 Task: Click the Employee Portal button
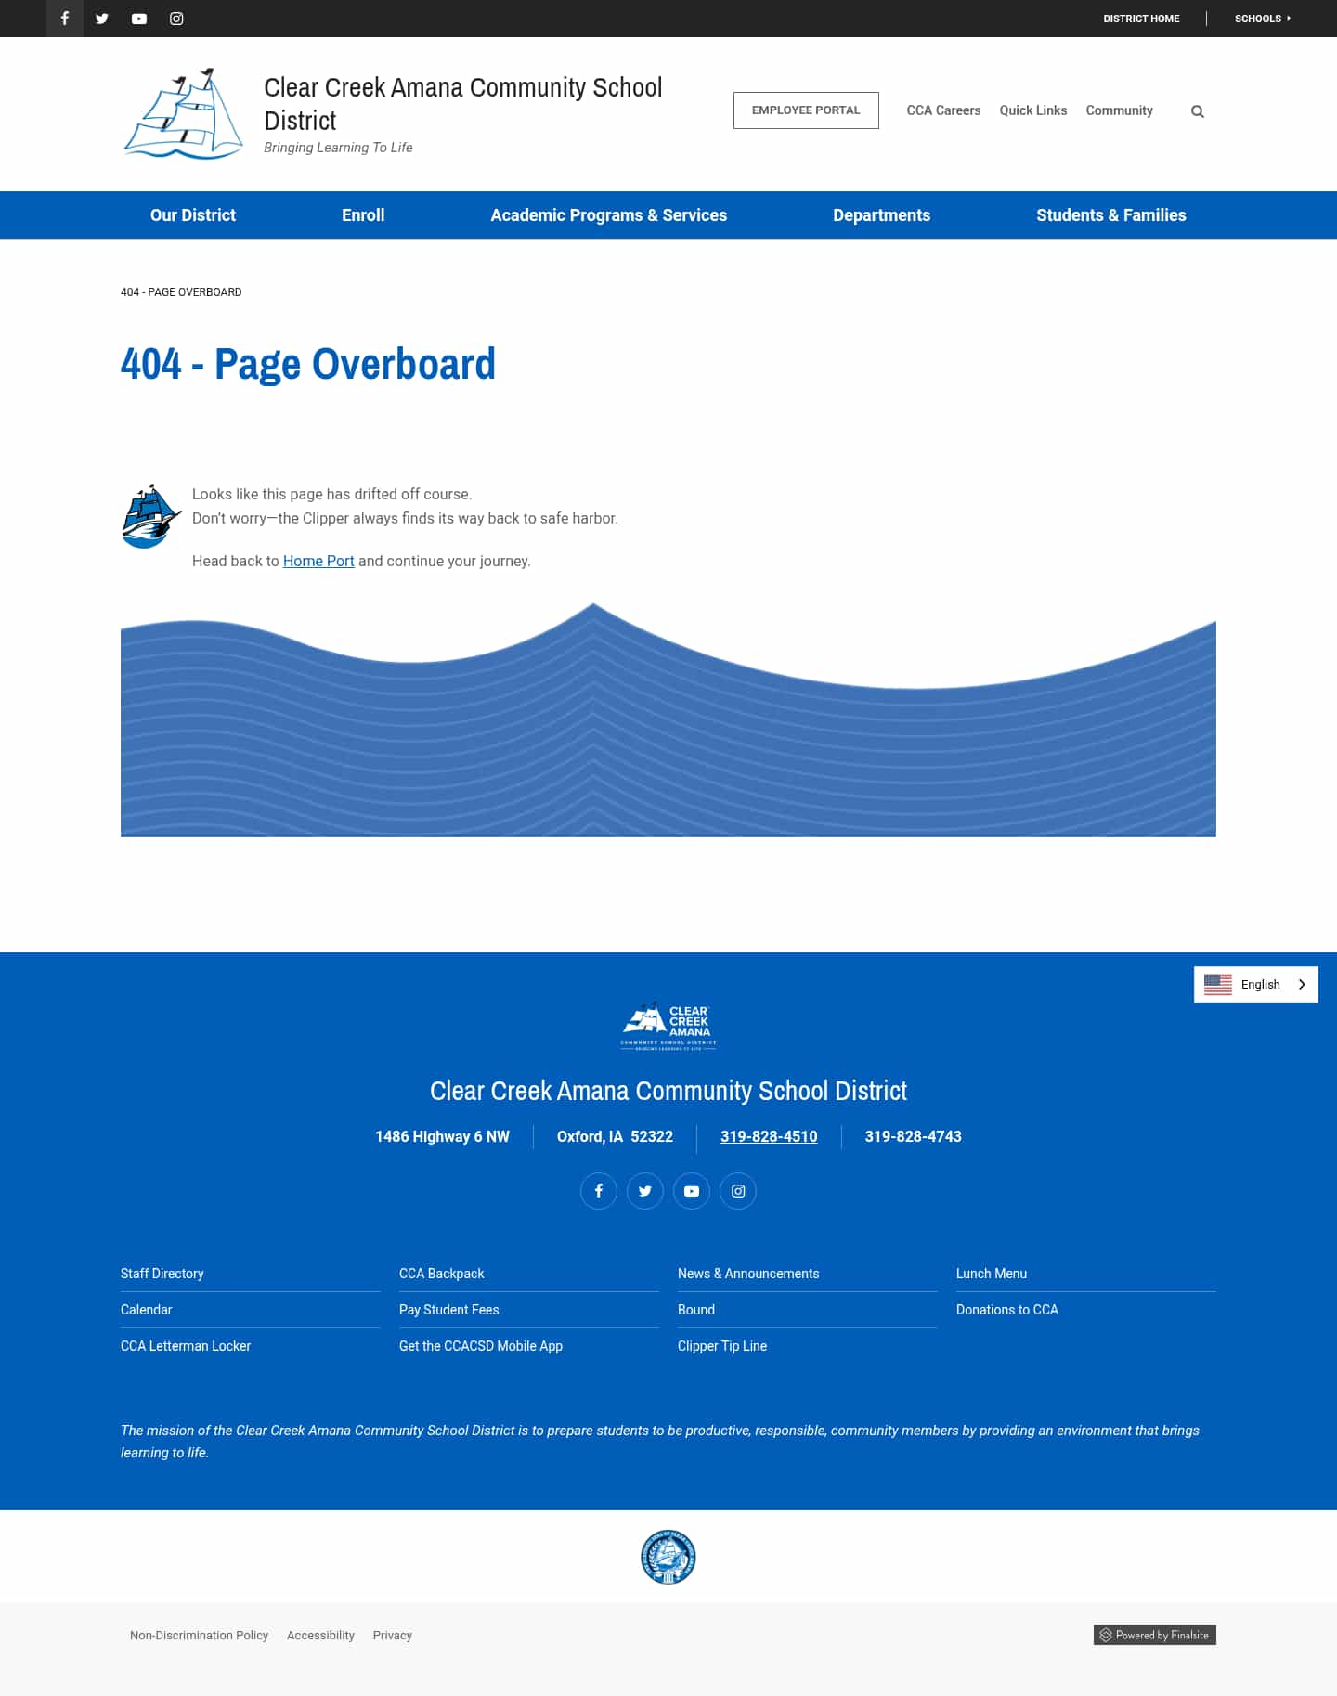(806, 110)
